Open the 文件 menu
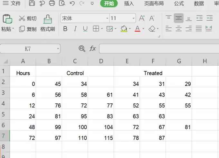The height and width of the screenshot is (158, 219). [12, 3]
